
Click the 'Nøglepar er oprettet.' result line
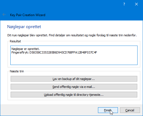[26, 49]
